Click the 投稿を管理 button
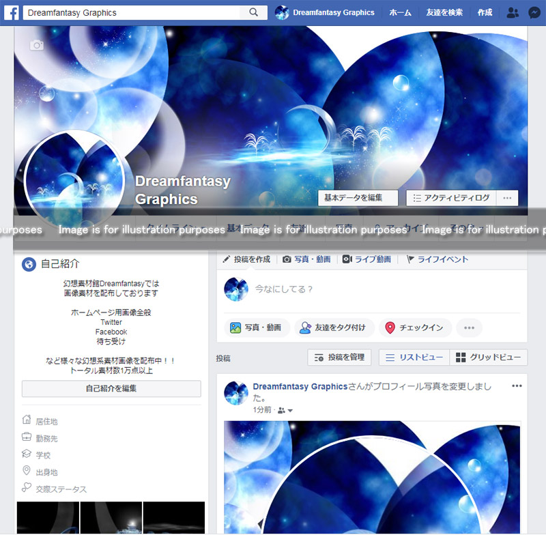The height and width of the screenshot is (550, 546). point(339,358)
